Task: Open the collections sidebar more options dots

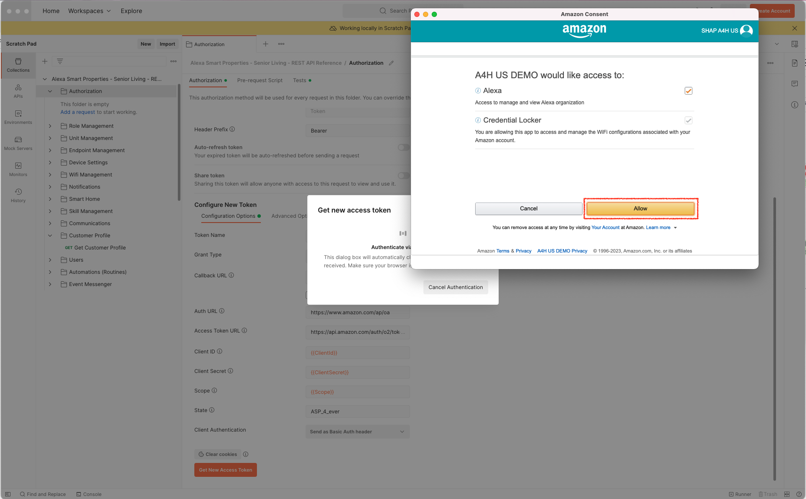Action: point(173,61)
